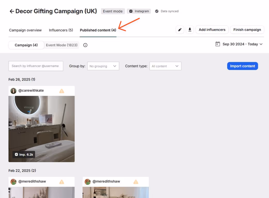Click the Data synced status text

point(169,11)
